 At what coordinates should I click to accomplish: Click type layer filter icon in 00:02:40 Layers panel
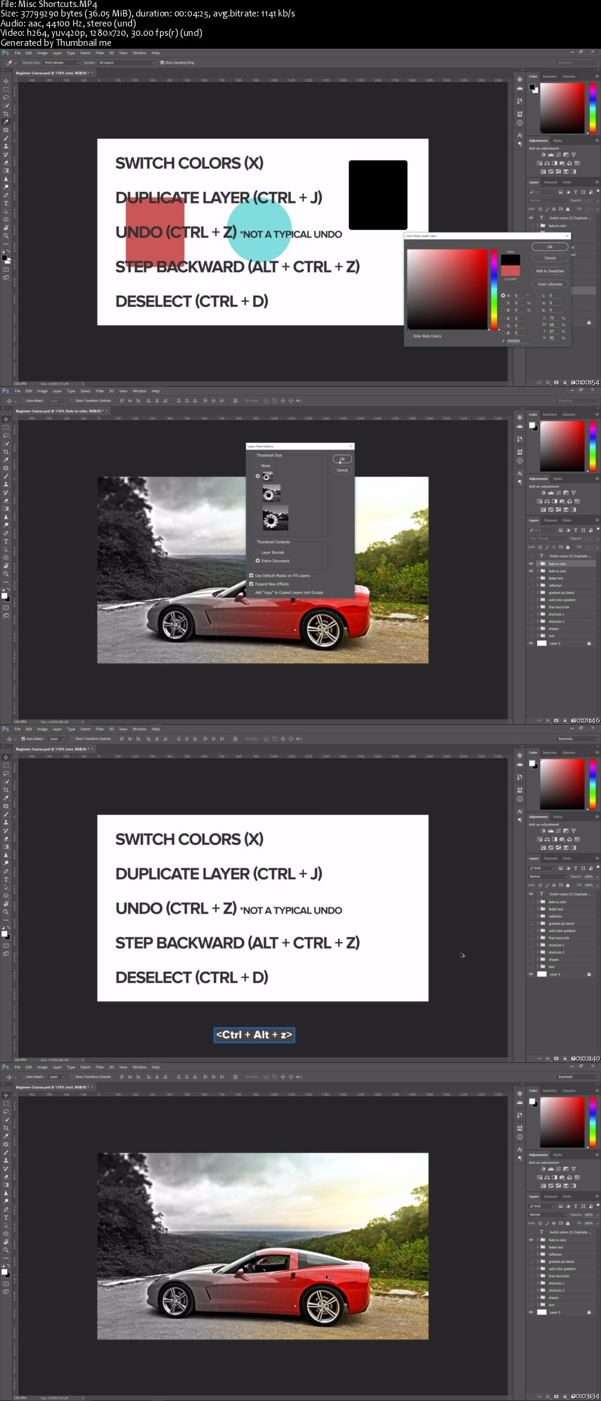(575, 868)
